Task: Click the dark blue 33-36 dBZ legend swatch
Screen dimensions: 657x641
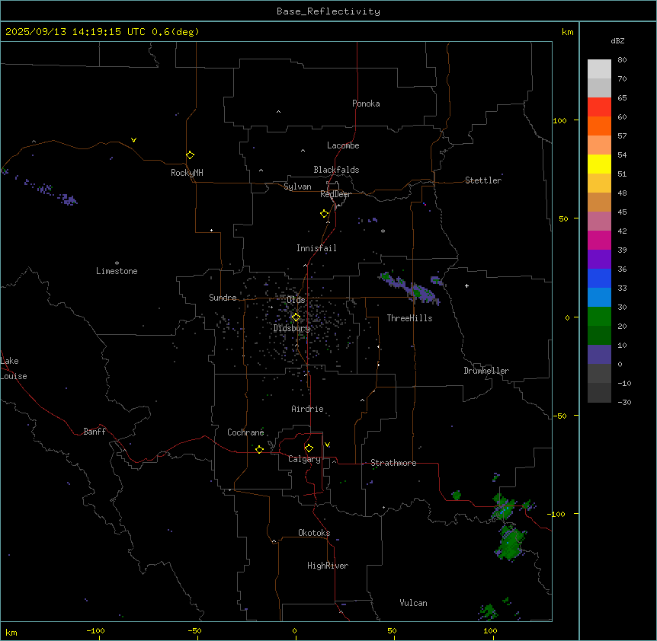Action: point(599,278)
